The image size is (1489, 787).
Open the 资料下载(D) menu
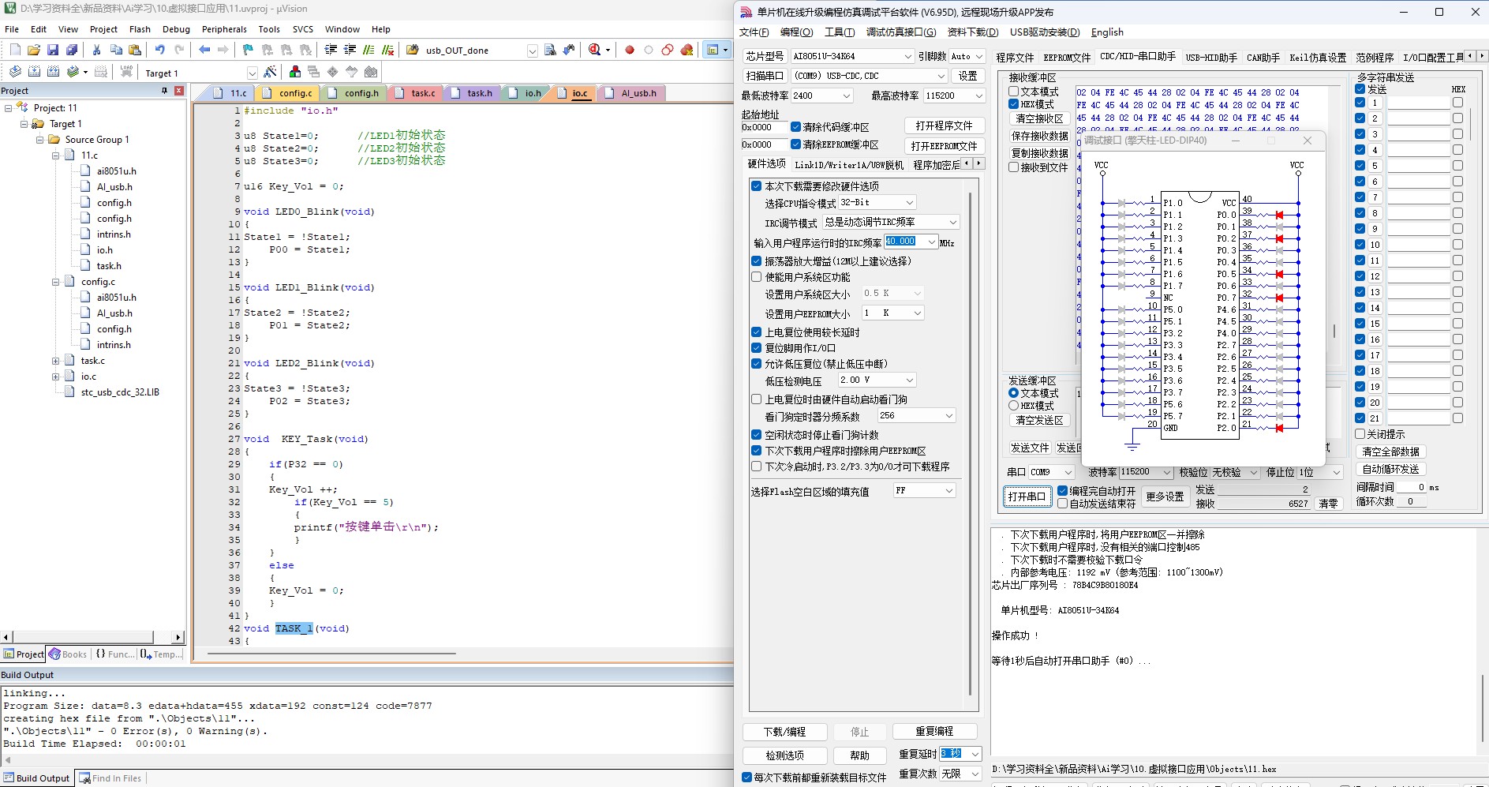tap(972, 32)
